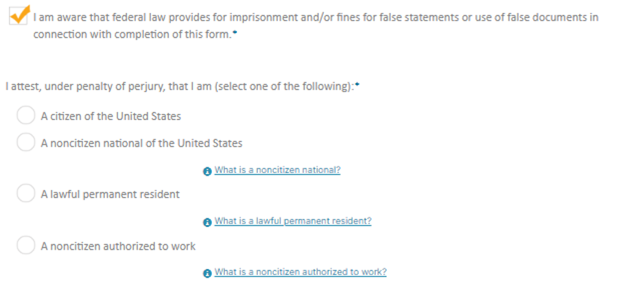Follow 'What is a noncitizen authorized to work?' link
This screenshot has height=284, width=623.
point(301,272)
